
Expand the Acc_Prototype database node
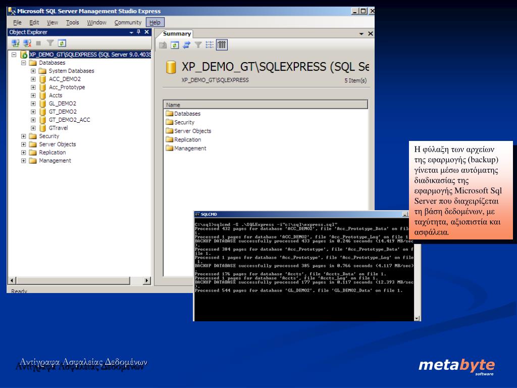(33, 87)
